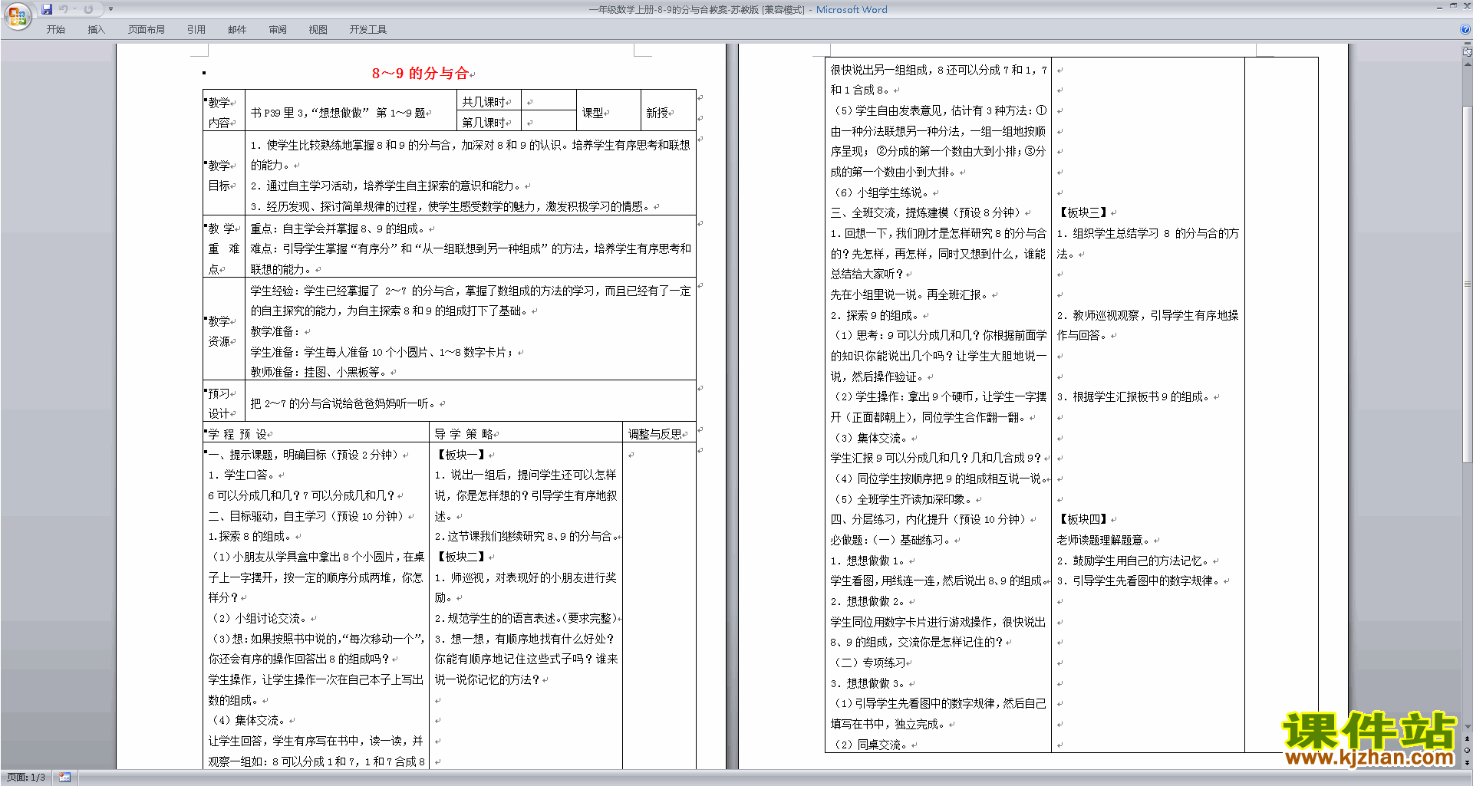Click the text 书 P39 里 3,"想想做做" 第 1～9 题
The height and width of the screenshot is (786, 1473).
tap(338, 113)
